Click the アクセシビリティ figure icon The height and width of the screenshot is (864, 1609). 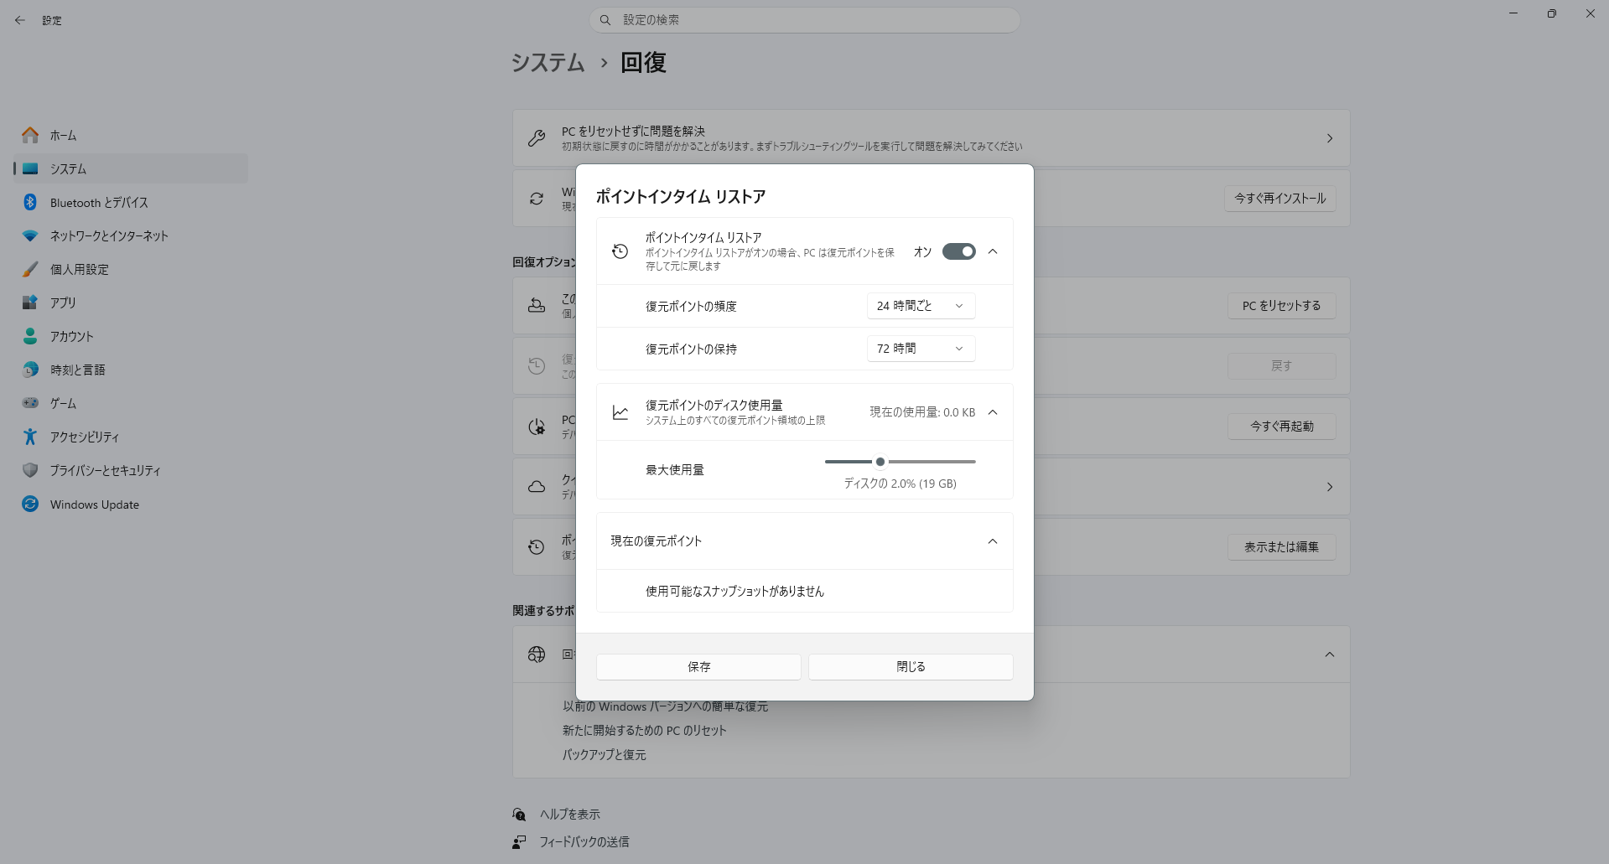pos(30,437)
